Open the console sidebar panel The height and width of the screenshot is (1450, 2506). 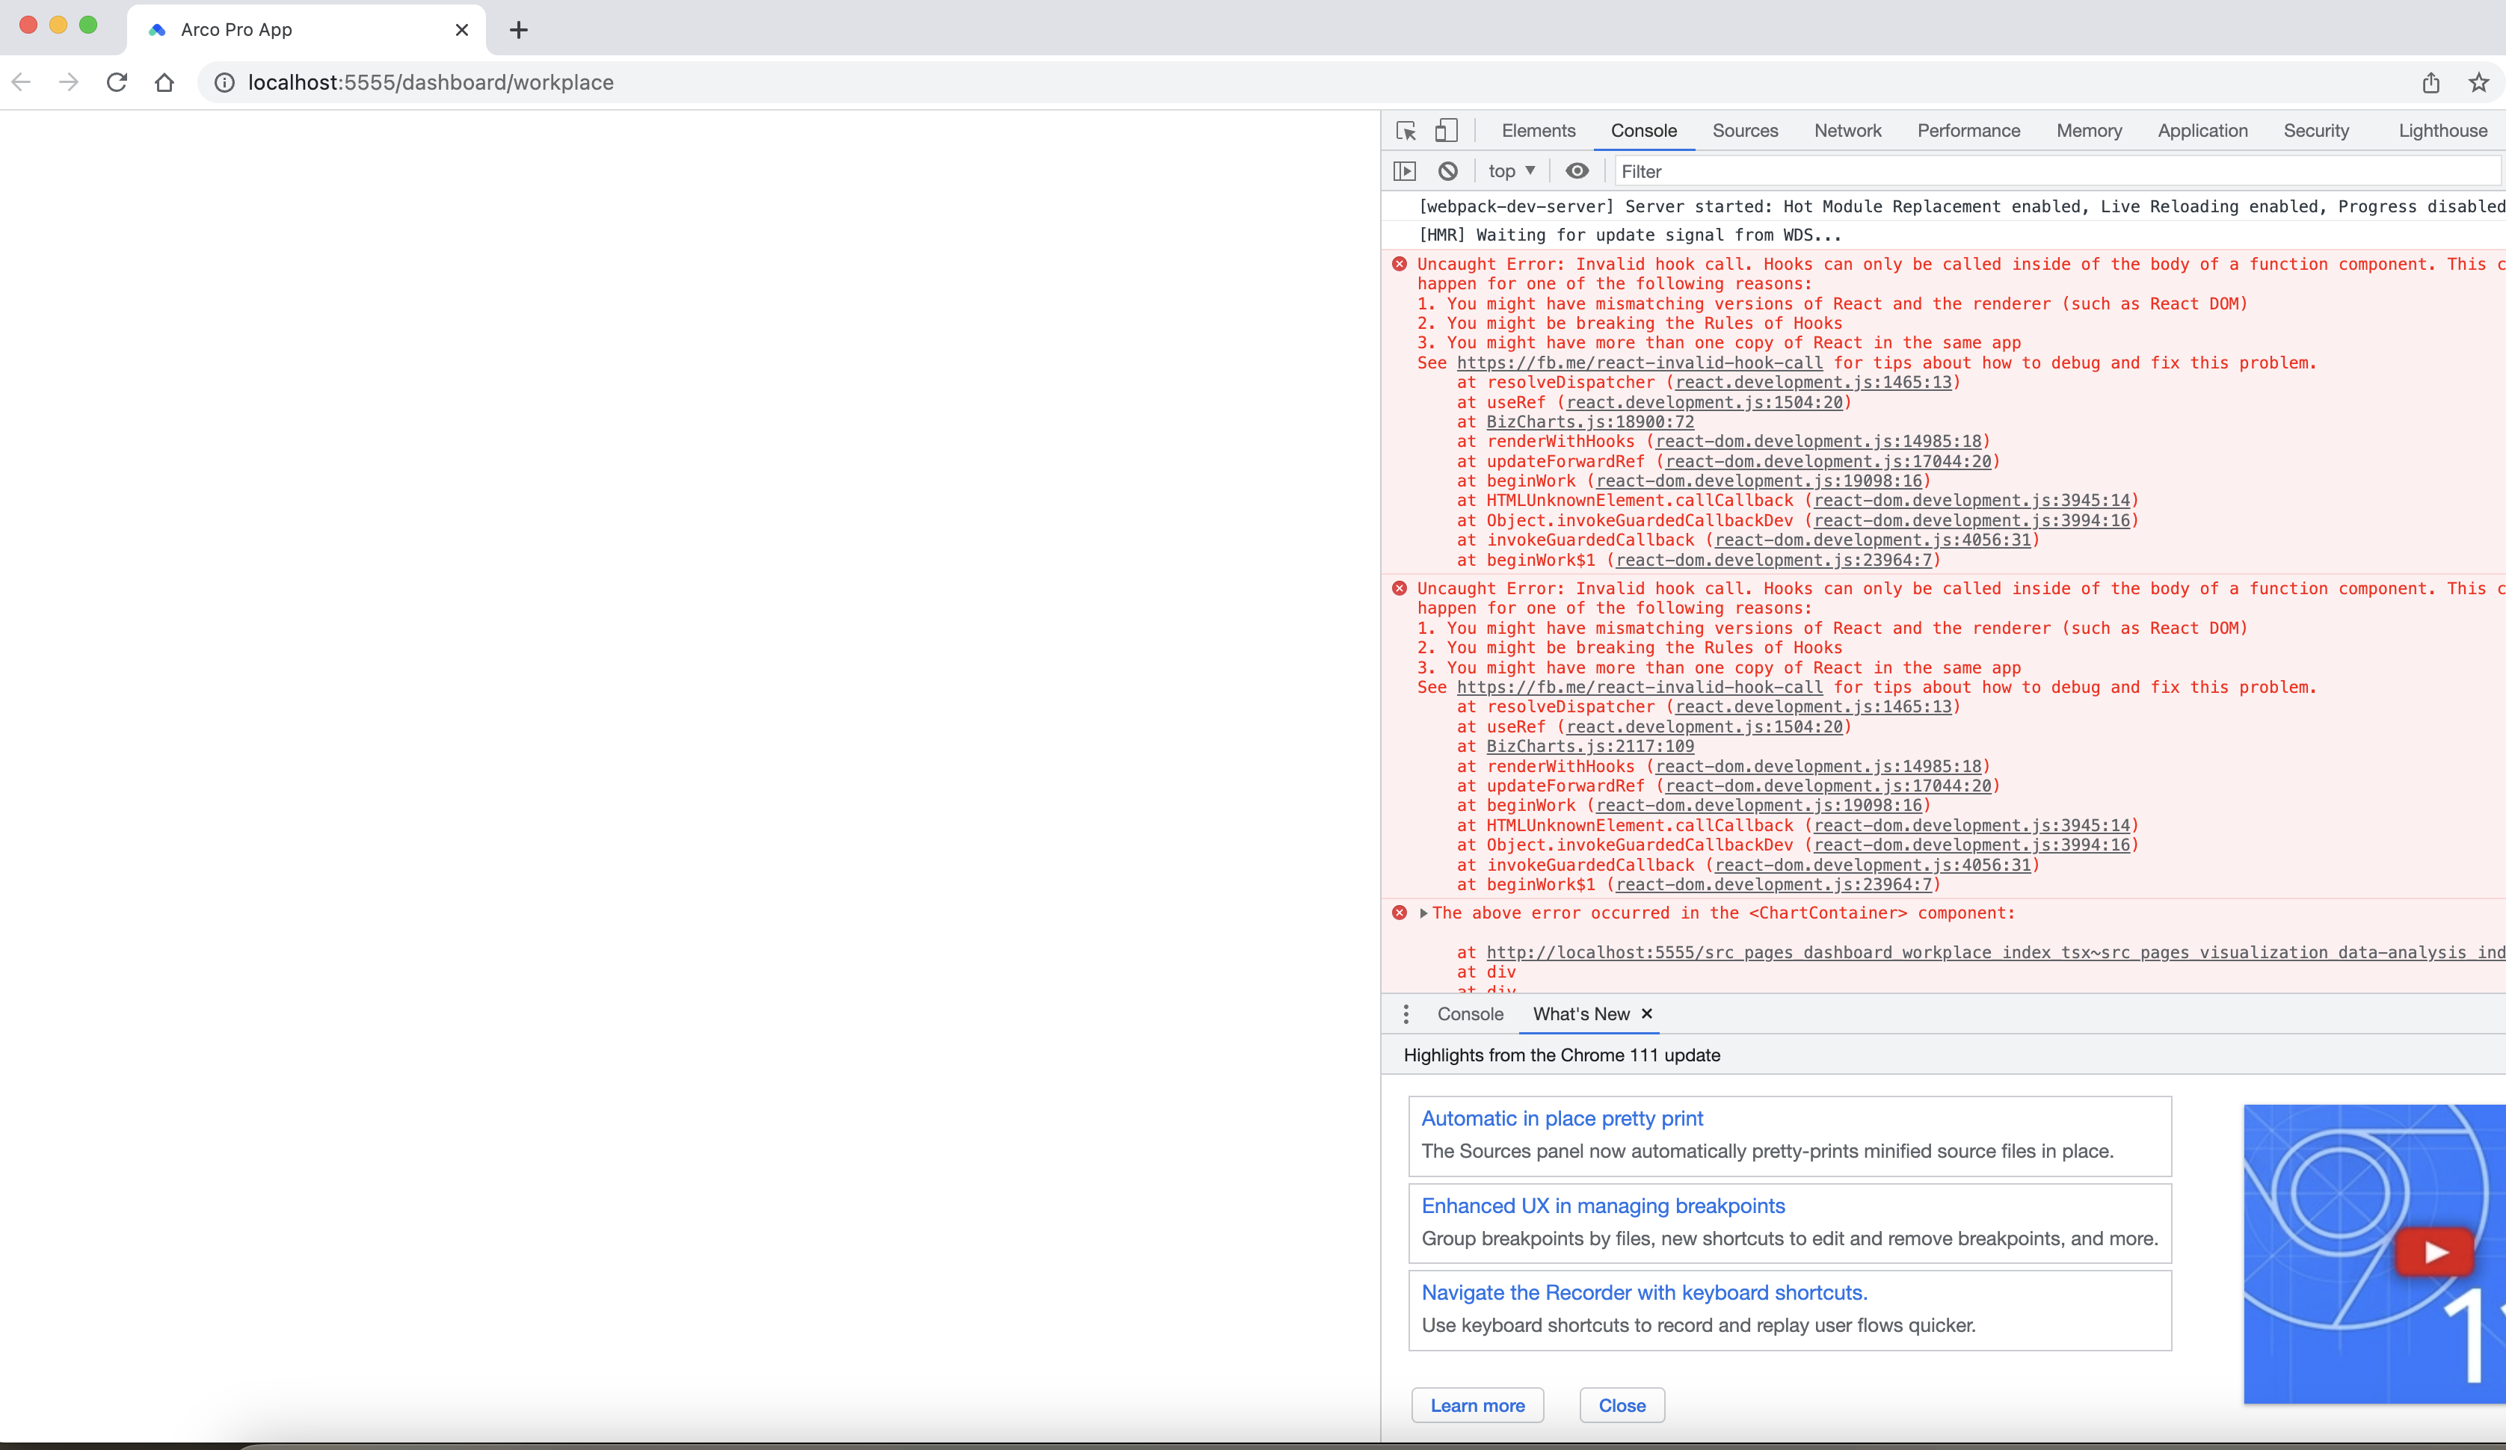(x=1406, y=170)
